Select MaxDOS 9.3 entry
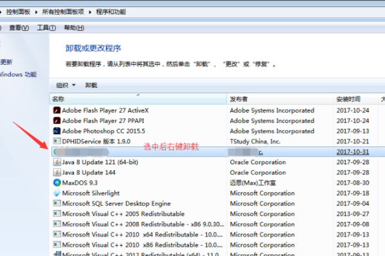 click(x=80, y=183)
